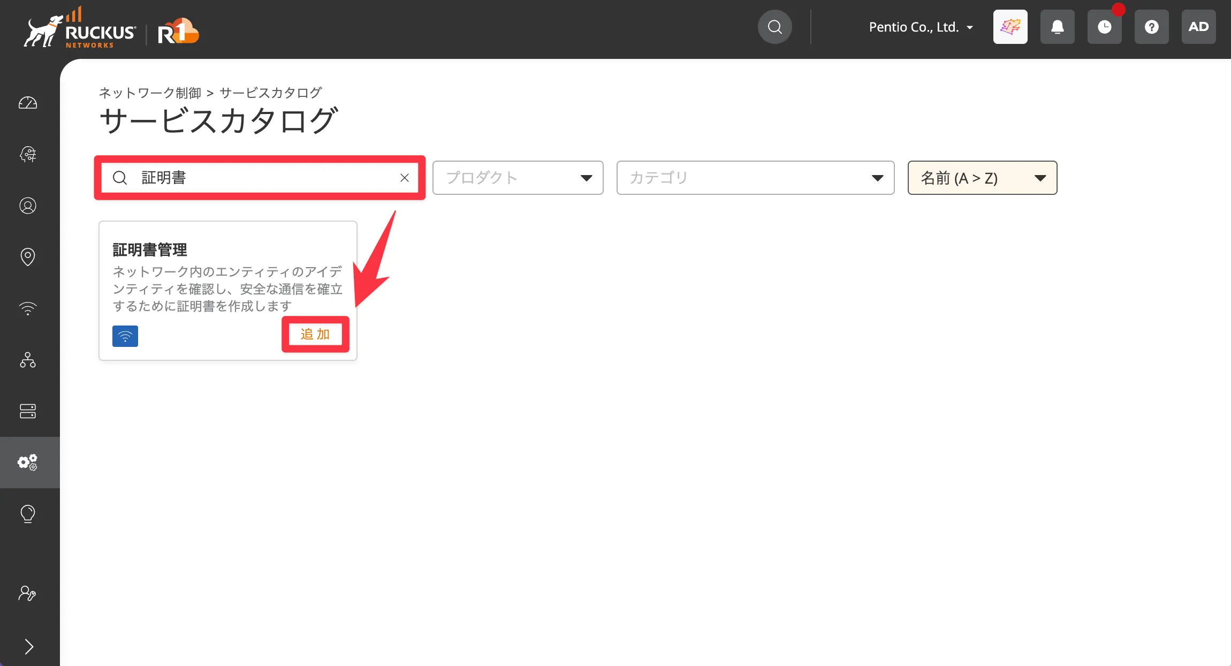Viewport: 1231px width, 666px height.
Task: Open the AI assistant sparkle icon
Action: click(x=1010, y=27)
